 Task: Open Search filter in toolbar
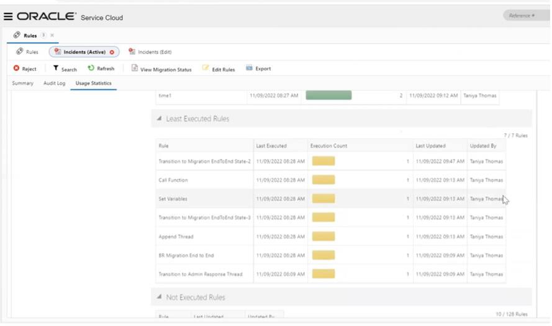coord(65,69)
